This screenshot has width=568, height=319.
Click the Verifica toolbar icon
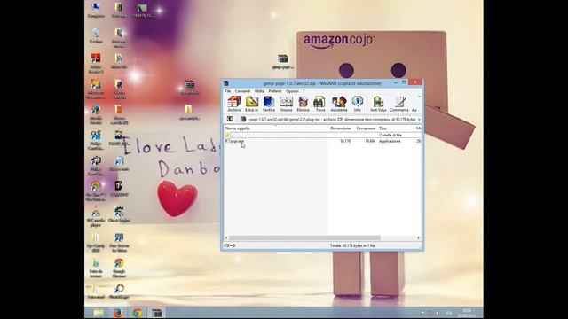pos(269,104)
